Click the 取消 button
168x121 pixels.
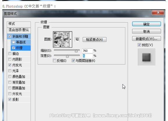coord(146,31)
